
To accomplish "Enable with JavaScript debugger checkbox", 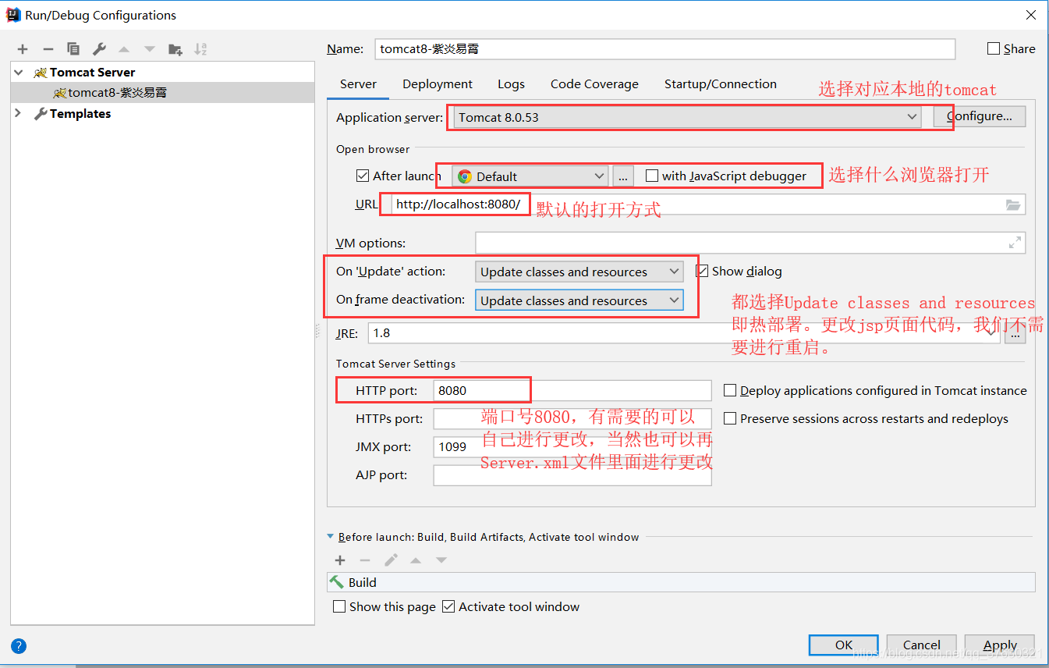I will pyautogui.click(x=652, y=176).
